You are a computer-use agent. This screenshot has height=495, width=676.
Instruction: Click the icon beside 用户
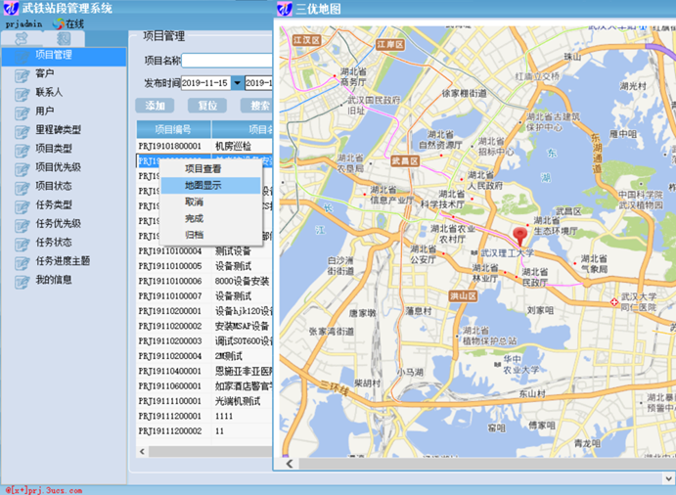point(22,112)
